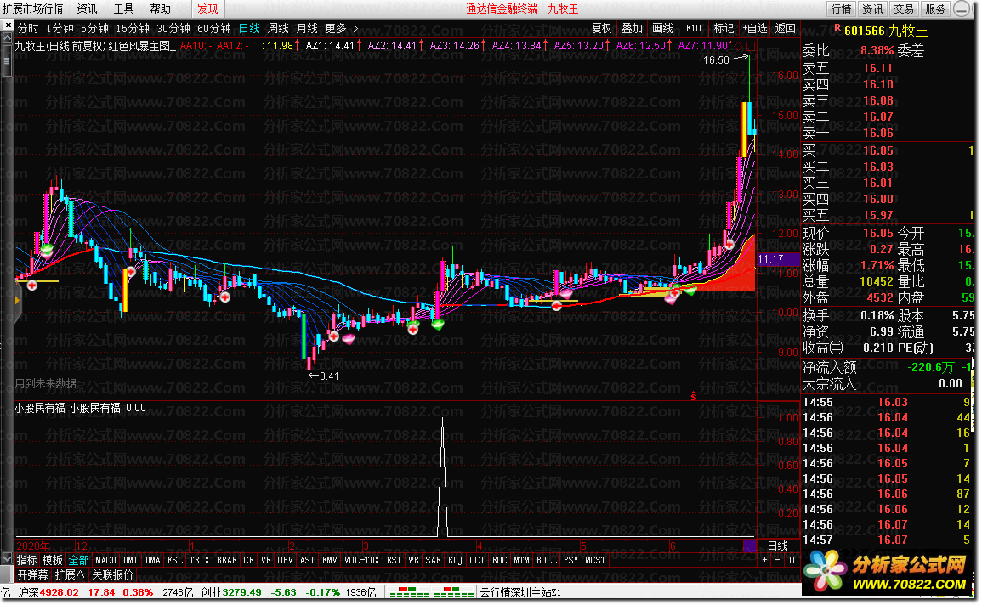Select the 日线 daily period tab
Screen dimensions: 982x605
[x=249, y=28]
